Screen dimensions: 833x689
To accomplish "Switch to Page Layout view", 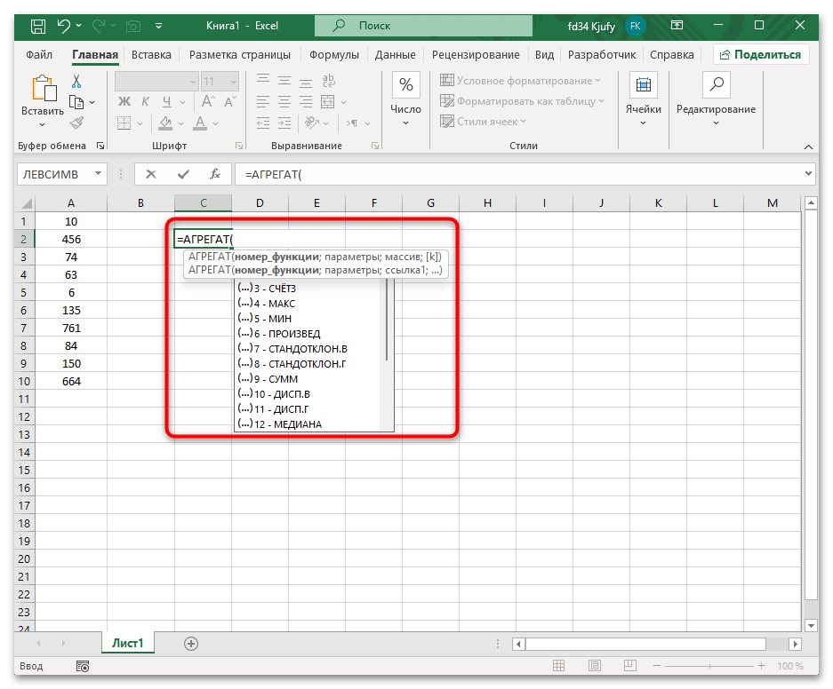I will click(595, 666).
